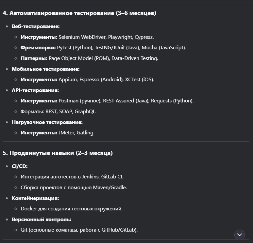
Task: Click 'Мобильное тестирование:' bullet
Action: tap(46, 69)
